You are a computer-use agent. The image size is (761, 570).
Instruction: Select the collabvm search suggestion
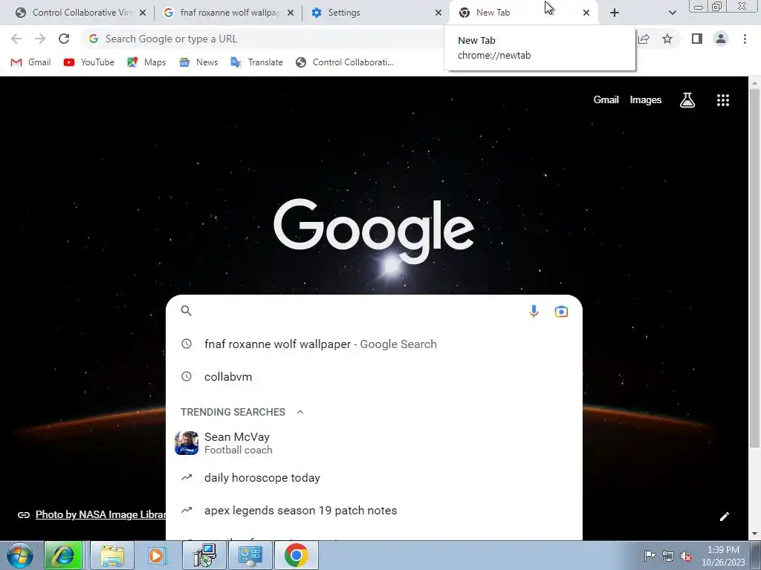374,376
